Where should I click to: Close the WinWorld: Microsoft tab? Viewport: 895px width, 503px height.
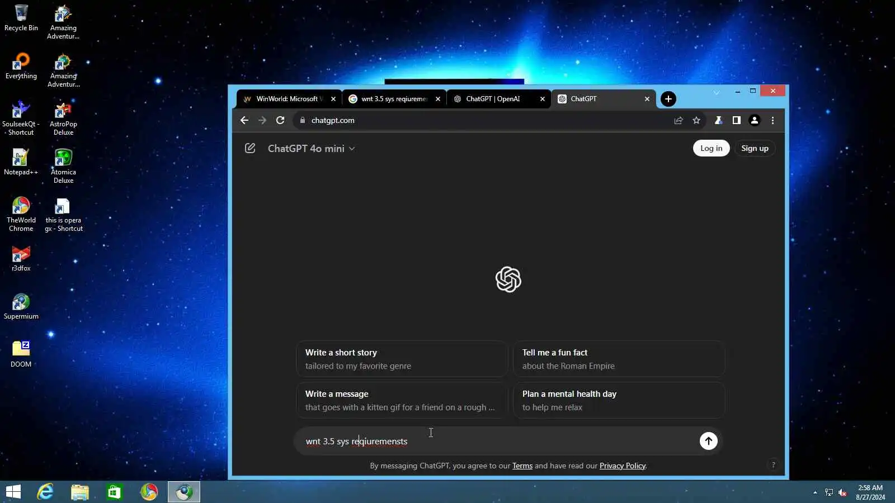point(333,99)
